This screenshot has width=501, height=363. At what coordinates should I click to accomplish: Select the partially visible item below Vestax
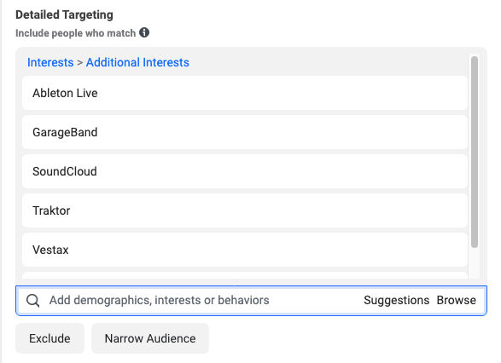point(245,275)
